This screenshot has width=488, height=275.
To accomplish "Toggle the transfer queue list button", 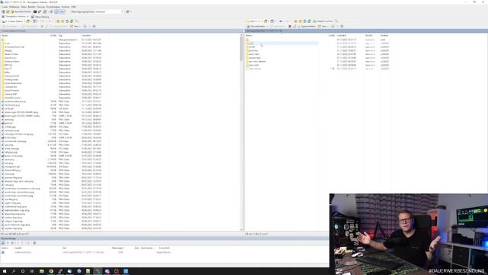I will (59, 12).
